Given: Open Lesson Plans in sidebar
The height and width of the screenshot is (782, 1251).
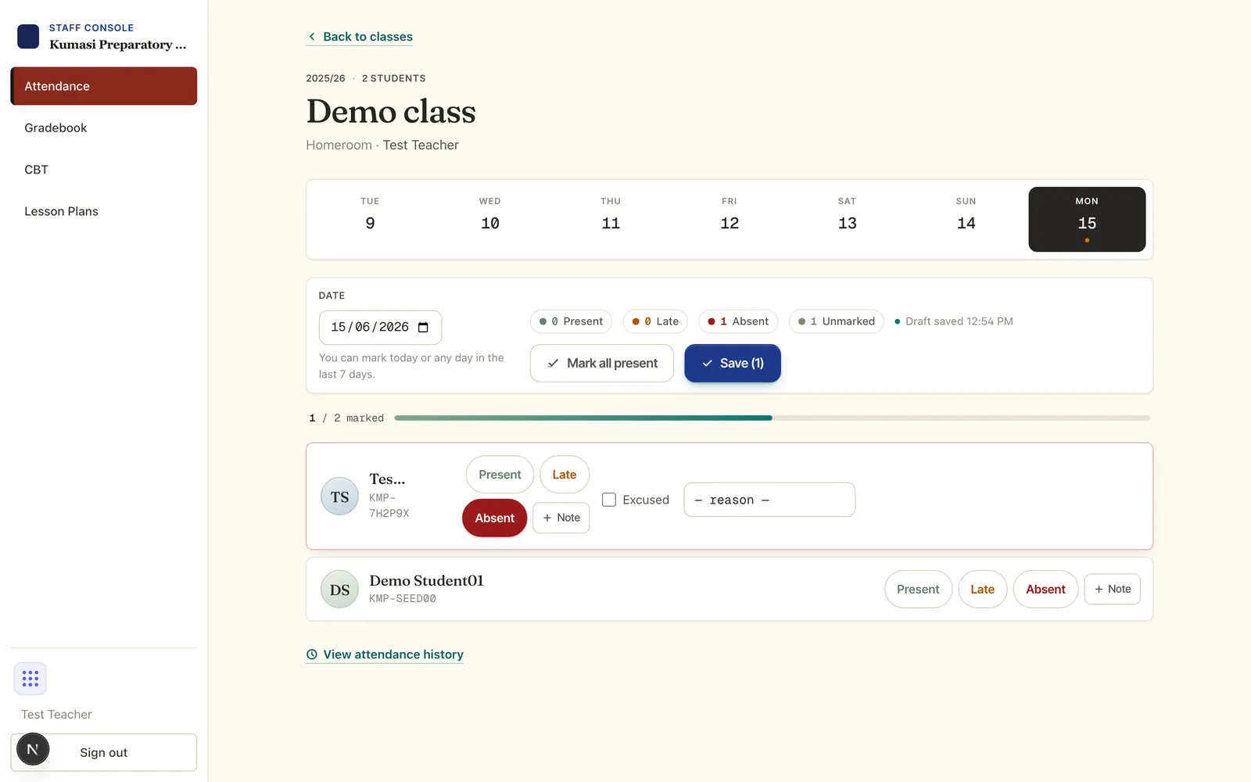Looking at the screenshot, I should click(x=104, y=211).
